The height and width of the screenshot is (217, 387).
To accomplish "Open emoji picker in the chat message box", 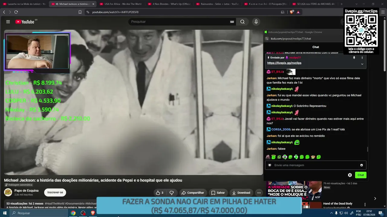I will (362, 165).
